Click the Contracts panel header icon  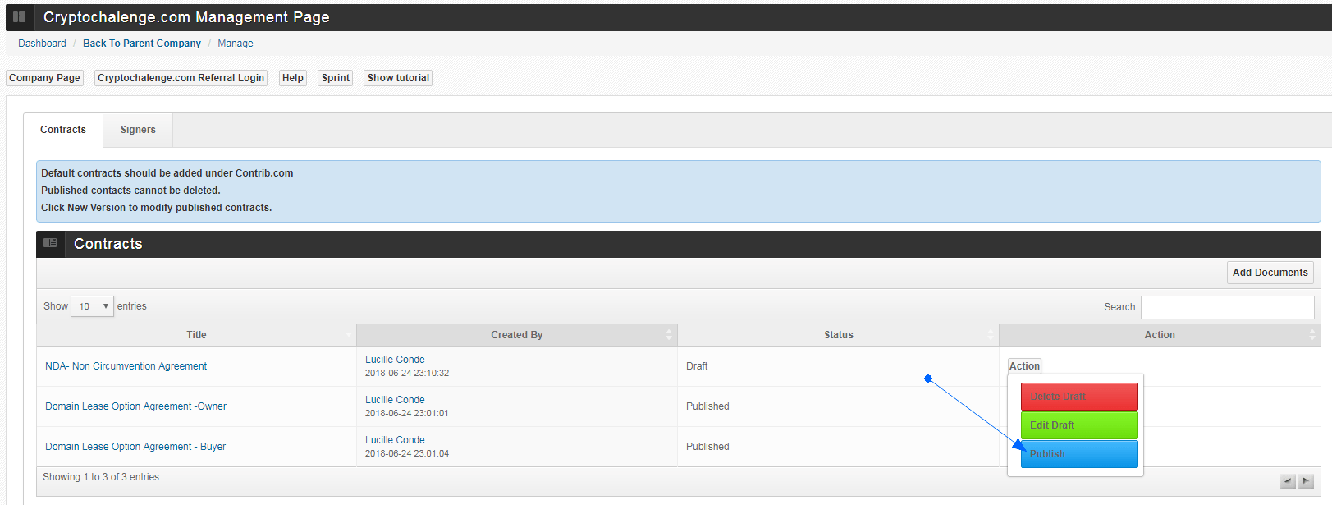(x=50, y=243)
